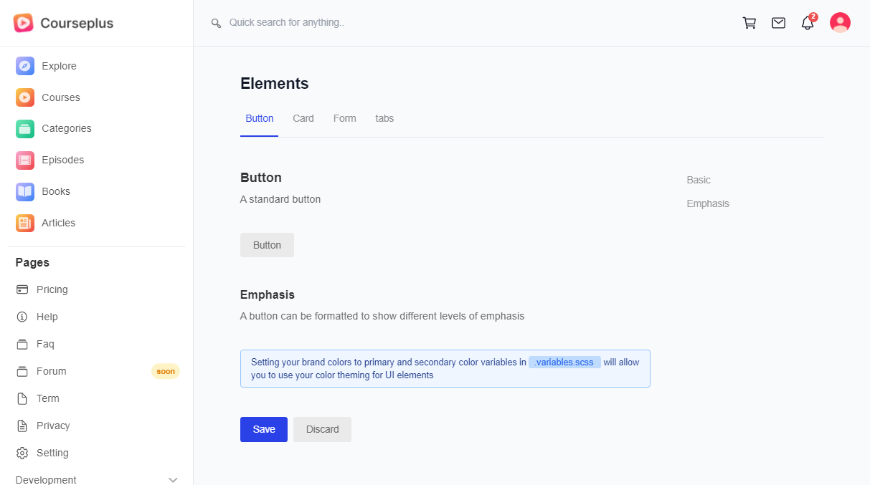Click the Books sidebar icon
Screen dimensions: 870x485
(25, 191)
